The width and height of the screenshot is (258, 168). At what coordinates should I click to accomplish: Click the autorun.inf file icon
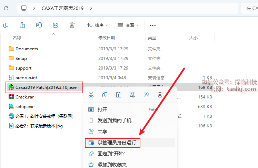point(11,77)
